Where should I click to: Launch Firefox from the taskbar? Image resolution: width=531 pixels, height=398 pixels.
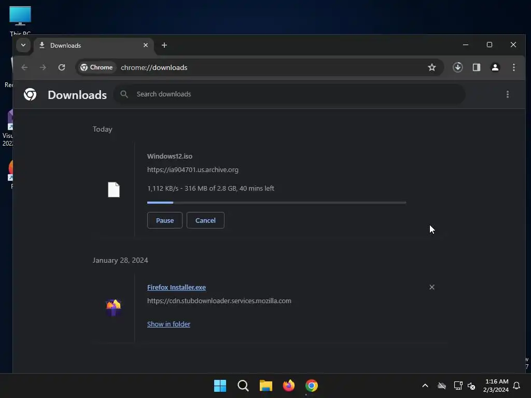(x=288, y=386)
